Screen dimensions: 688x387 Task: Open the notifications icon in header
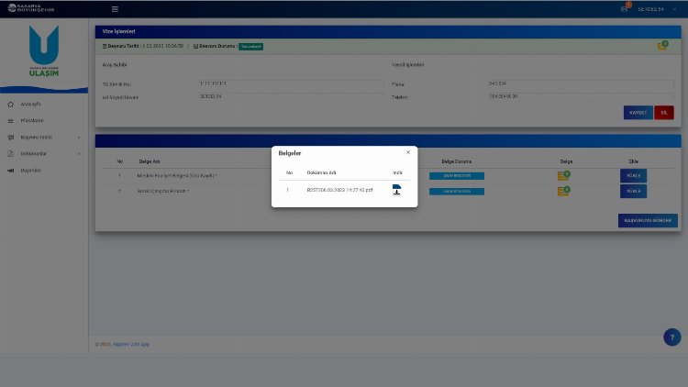pyautogui.click(x=626, y=8)
